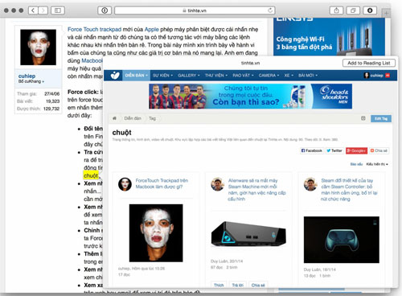Click the Tinhte logo in preview navbar
This screenshot has width=402, height=296.
click(x=115, y=76)
